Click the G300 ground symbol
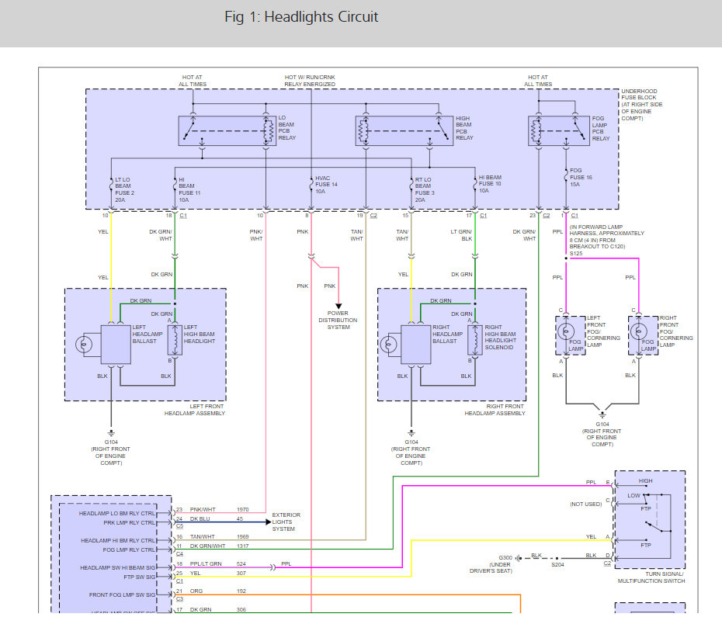 tap(519, 558)
